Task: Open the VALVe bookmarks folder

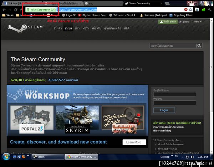Action: tap(8, 15)
